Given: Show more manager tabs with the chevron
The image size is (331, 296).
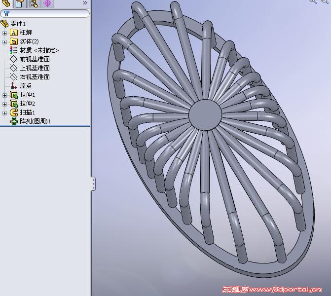Looking at the screenshot, I should pyautogui.click(x=85, y=3).
